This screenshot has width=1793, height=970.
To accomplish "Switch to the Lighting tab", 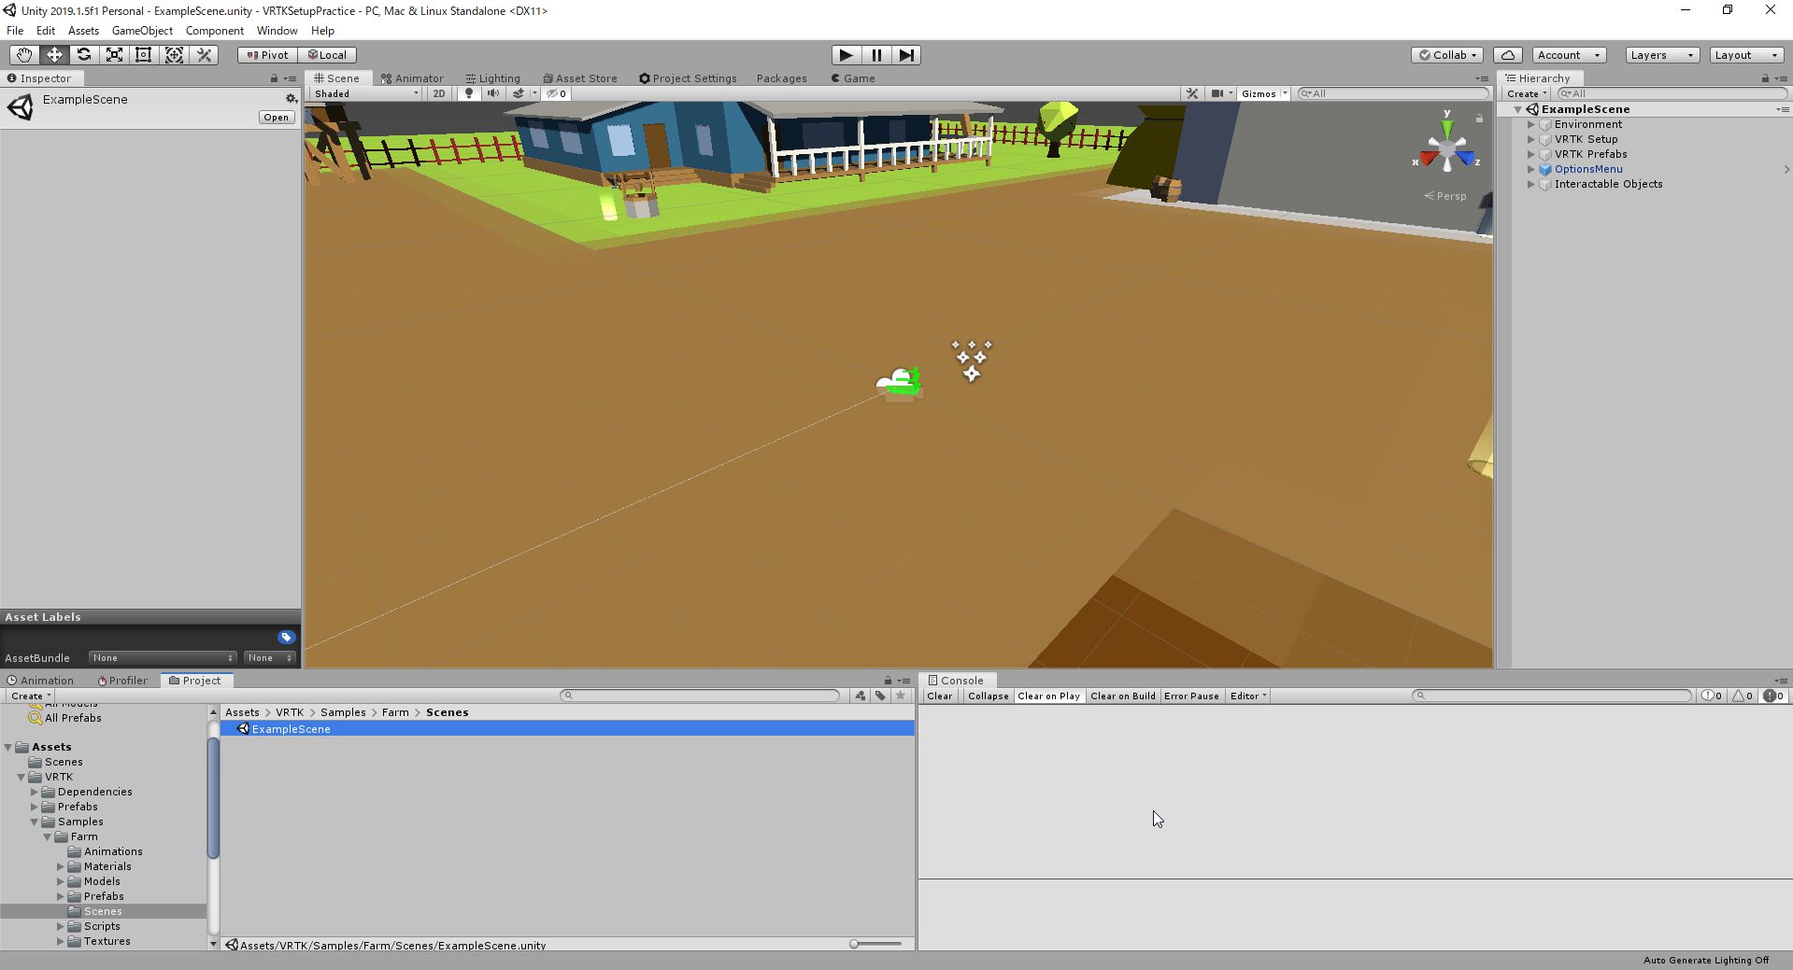I will [492, 78].
